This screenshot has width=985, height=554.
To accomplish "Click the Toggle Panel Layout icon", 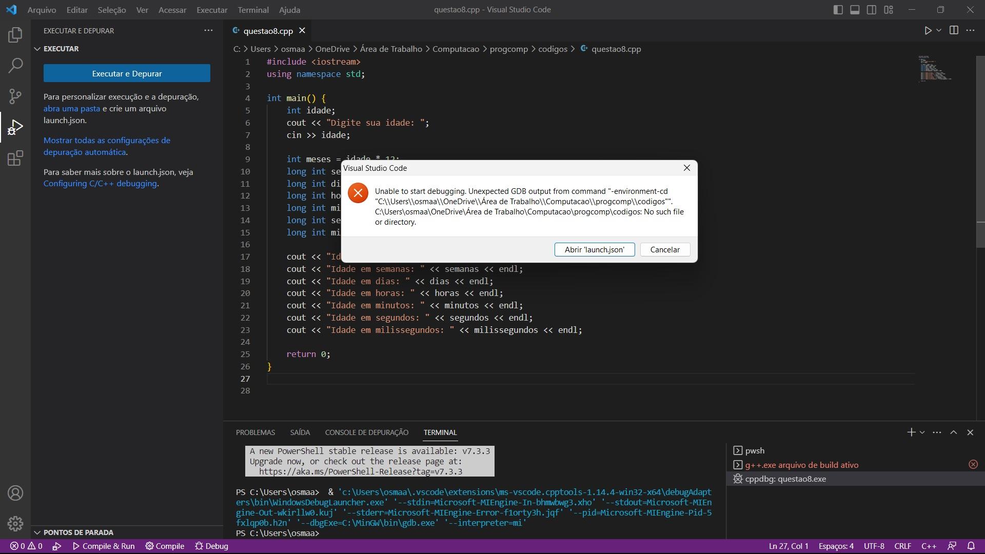I will [x=855, y=9].
